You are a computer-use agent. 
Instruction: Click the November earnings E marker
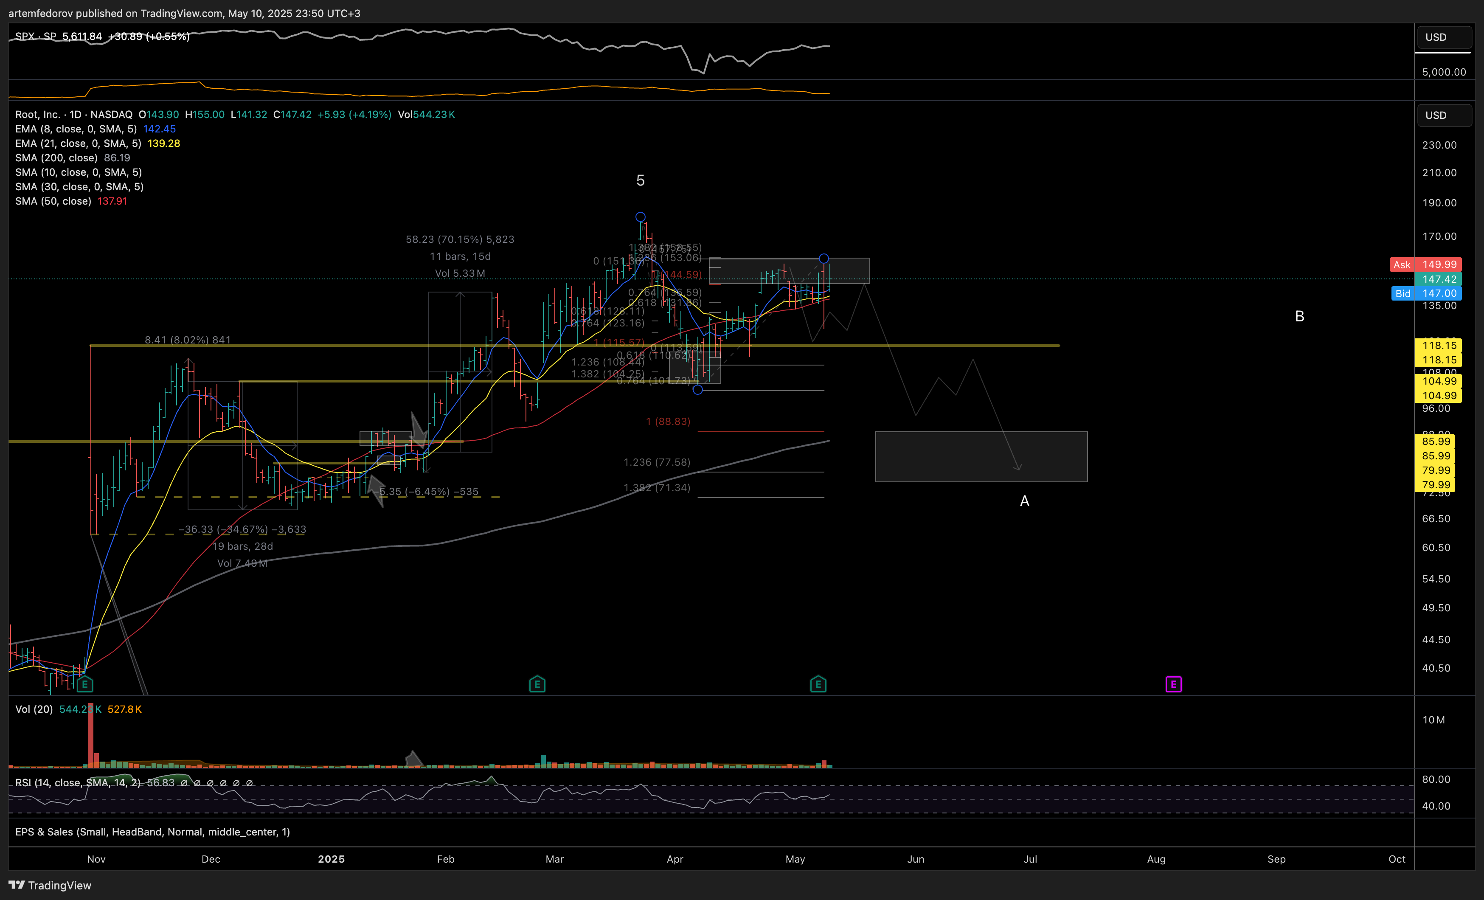click(85, 684)
